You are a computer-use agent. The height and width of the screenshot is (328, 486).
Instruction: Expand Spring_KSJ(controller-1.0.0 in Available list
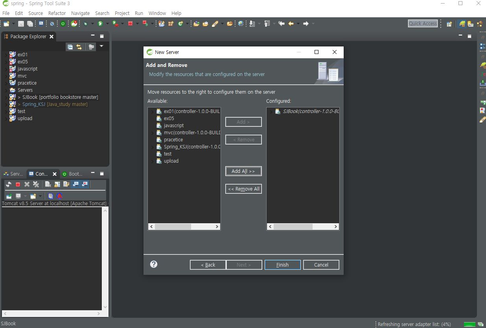[x=152, y=147]
